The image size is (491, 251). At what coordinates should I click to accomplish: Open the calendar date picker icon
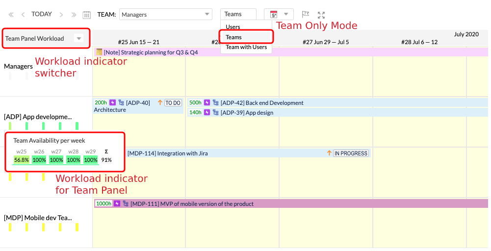point(87,15)
